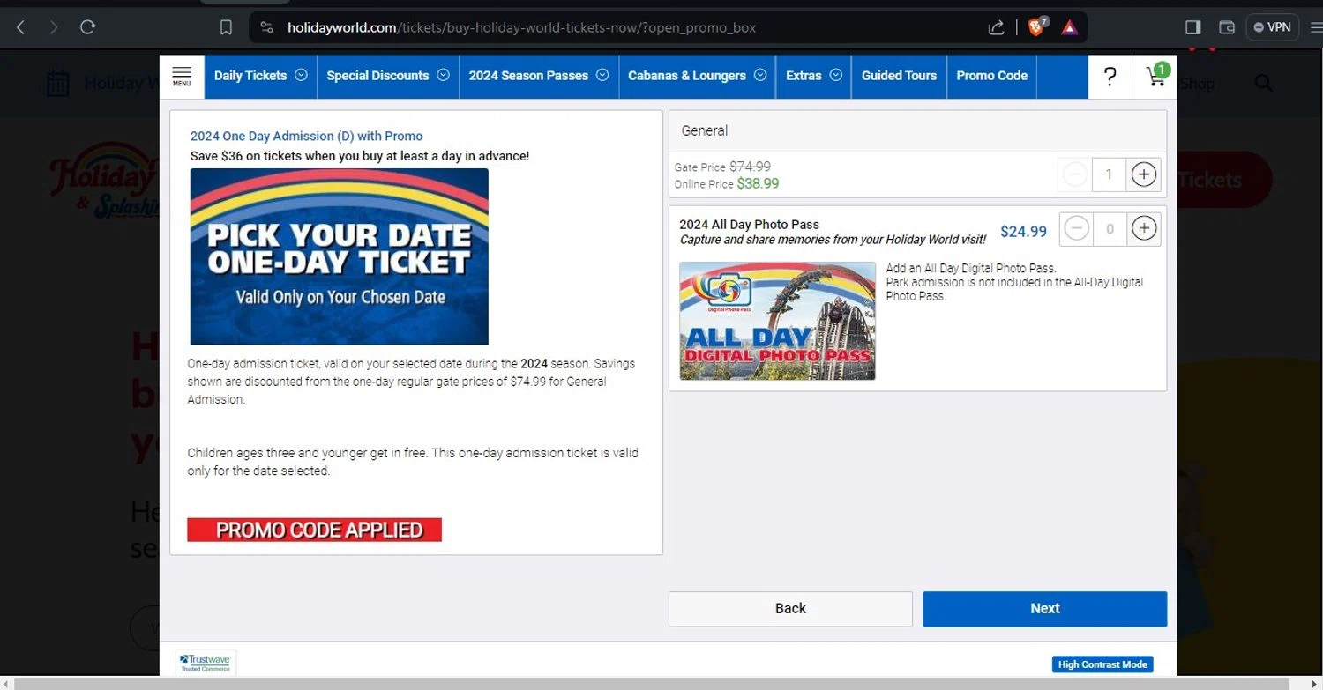This screenshot has width=1323, height=690.
Task: Open the Brave Shields lion icon
Action: pos(1036,27)
